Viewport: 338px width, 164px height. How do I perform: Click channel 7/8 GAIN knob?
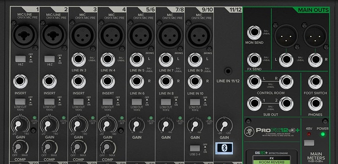pyautogui.click(x=166, y=125)
